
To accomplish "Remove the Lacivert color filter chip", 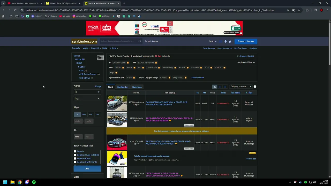I will tap(201, 68).
